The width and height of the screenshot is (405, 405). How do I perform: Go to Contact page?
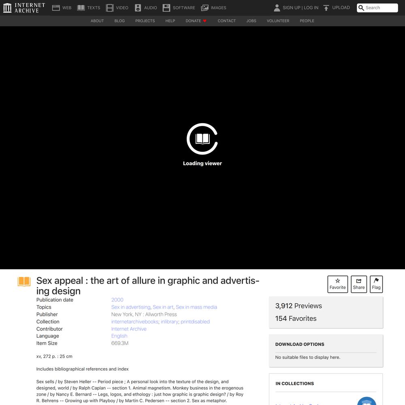tap(227, 21)
